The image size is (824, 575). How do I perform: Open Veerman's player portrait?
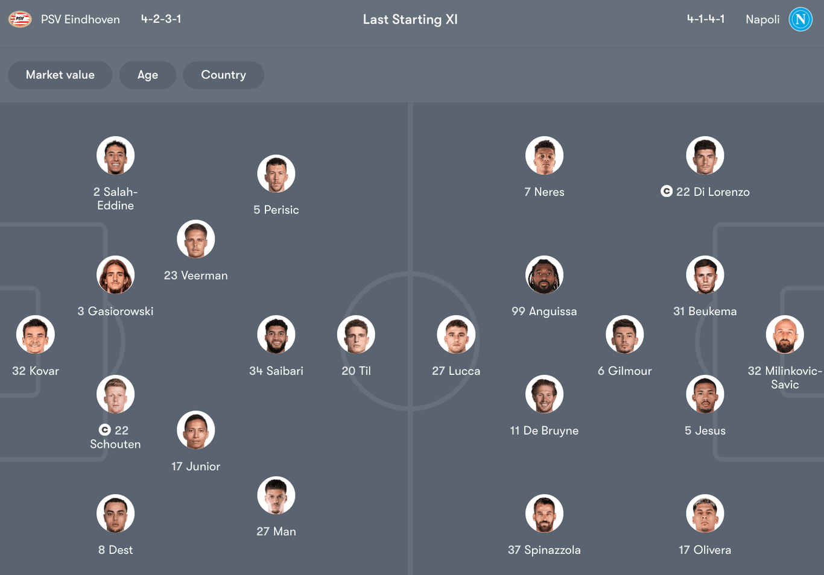point(196,239)
